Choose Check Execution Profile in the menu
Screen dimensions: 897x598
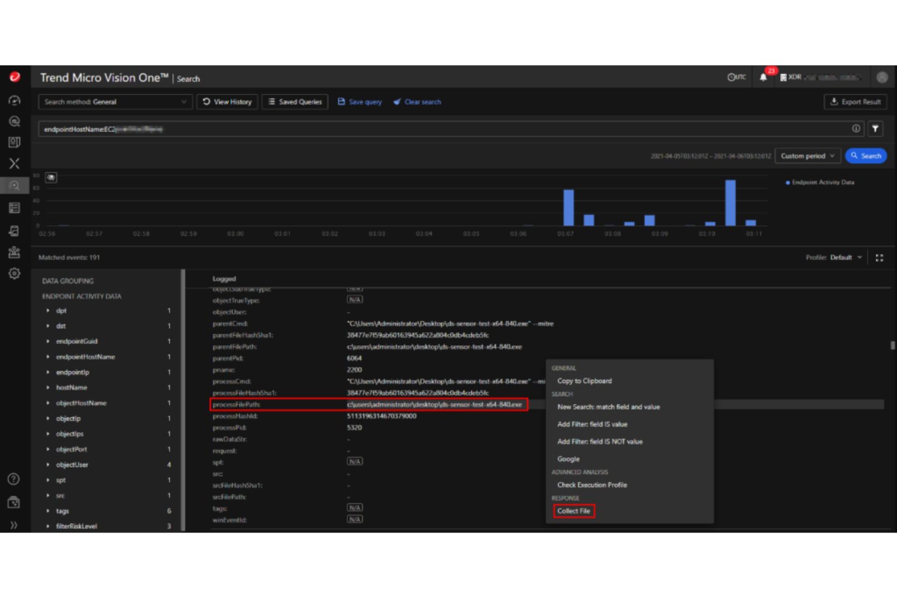point(592,485)
